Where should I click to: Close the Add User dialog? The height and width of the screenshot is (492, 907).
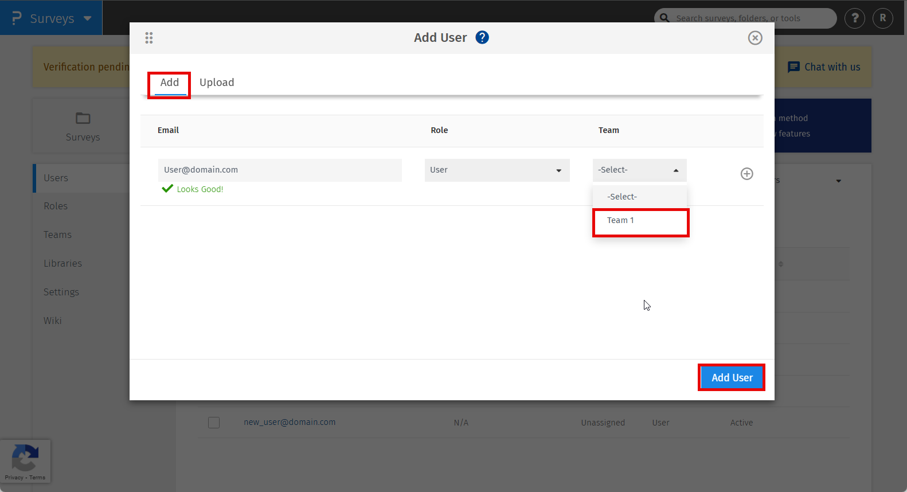coord(755,38)
